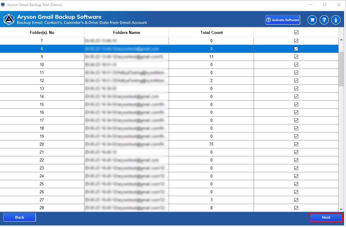Click total count 2 in row 12
346x227 pixels.
coord(211,80)
